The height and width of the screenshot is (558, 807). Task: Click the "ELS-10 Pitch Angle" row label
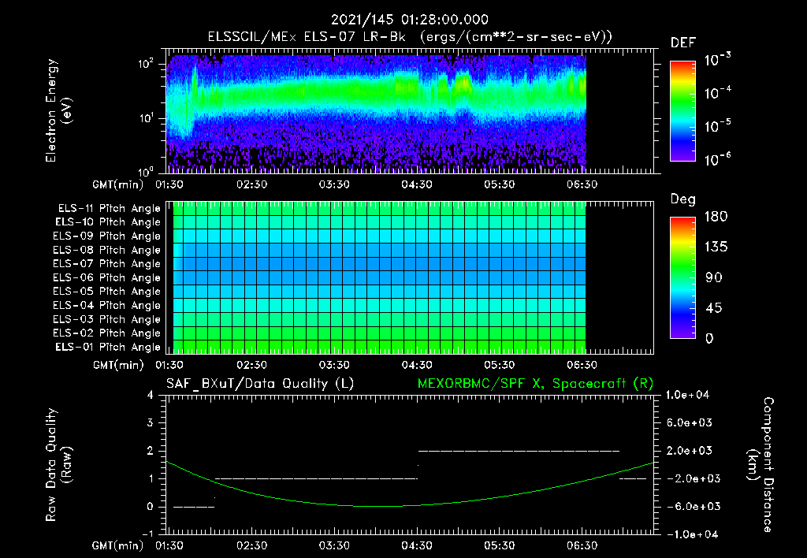point(108,222)
